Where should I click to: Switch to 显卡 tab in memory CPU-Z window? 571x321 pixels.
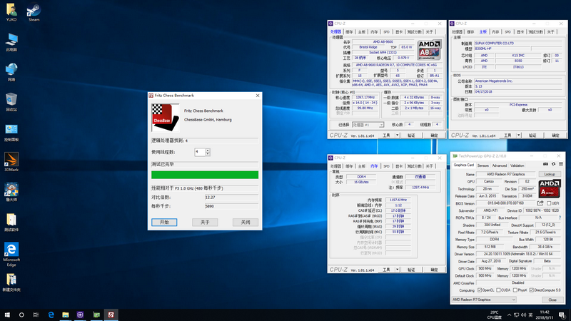pyautogui.click(x=399, y=166)
